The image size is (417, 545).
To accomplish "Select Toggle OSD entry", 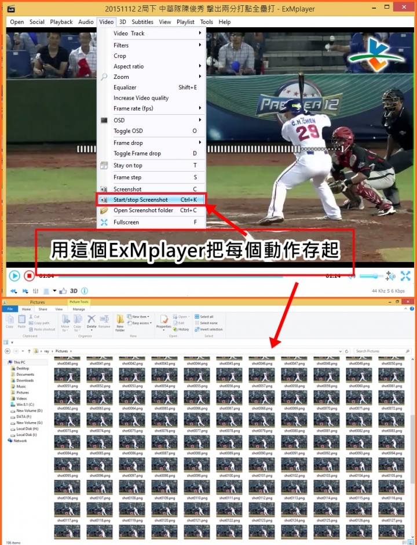I will click(151, 131).
